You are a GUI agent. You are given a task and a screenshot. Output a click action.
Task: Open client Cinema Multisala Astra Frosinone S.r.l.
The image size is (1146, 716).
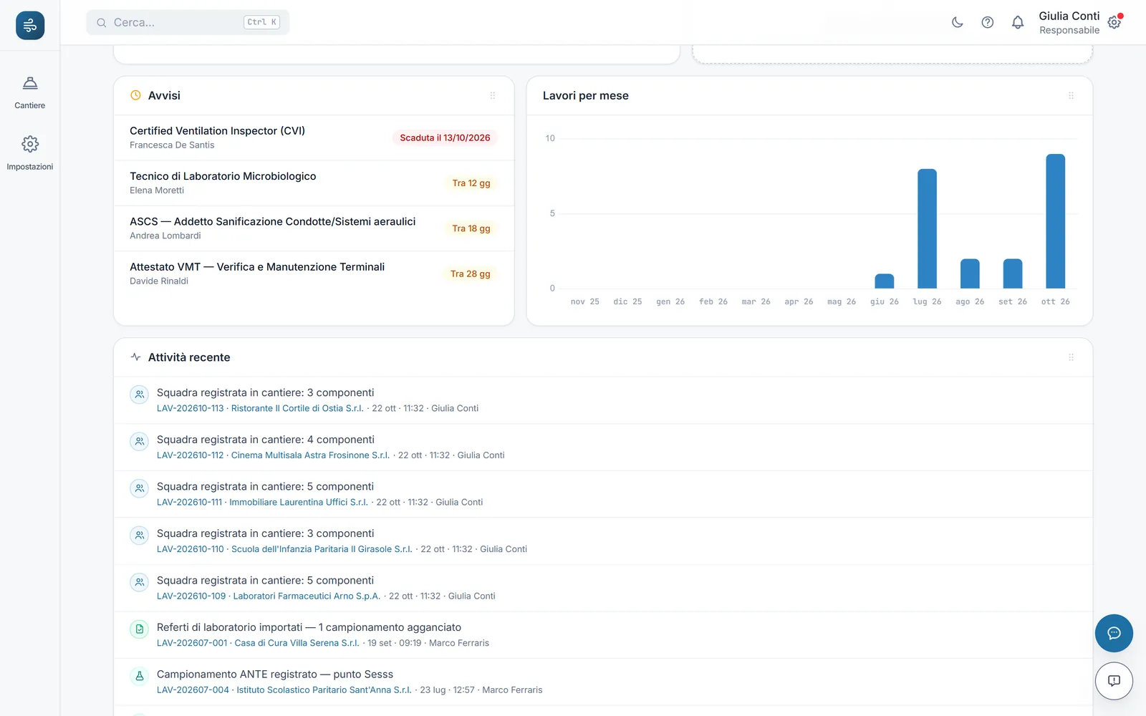311,455
